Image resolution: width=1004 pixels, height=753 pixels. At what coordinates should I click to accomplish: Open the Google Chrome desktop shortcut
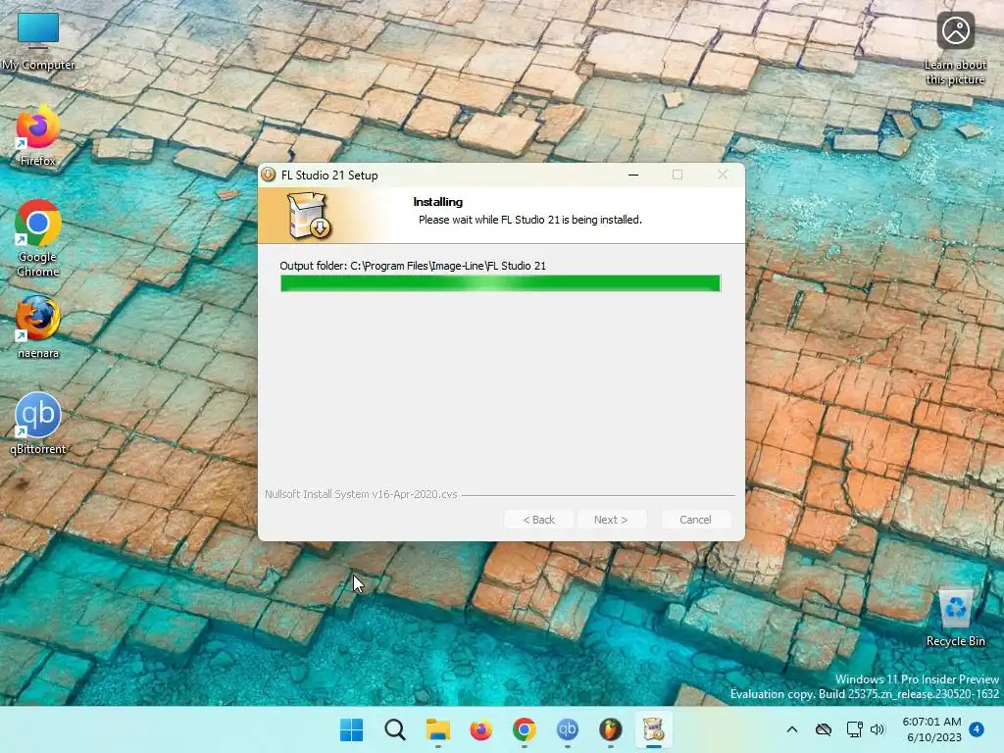[x=38, y=238]
